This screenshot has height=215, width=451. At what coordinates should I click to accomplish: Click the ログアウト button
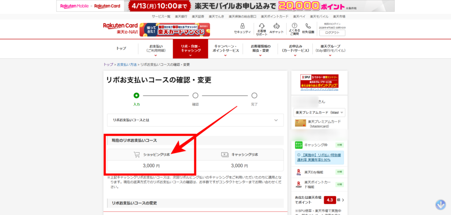point(332,32)
